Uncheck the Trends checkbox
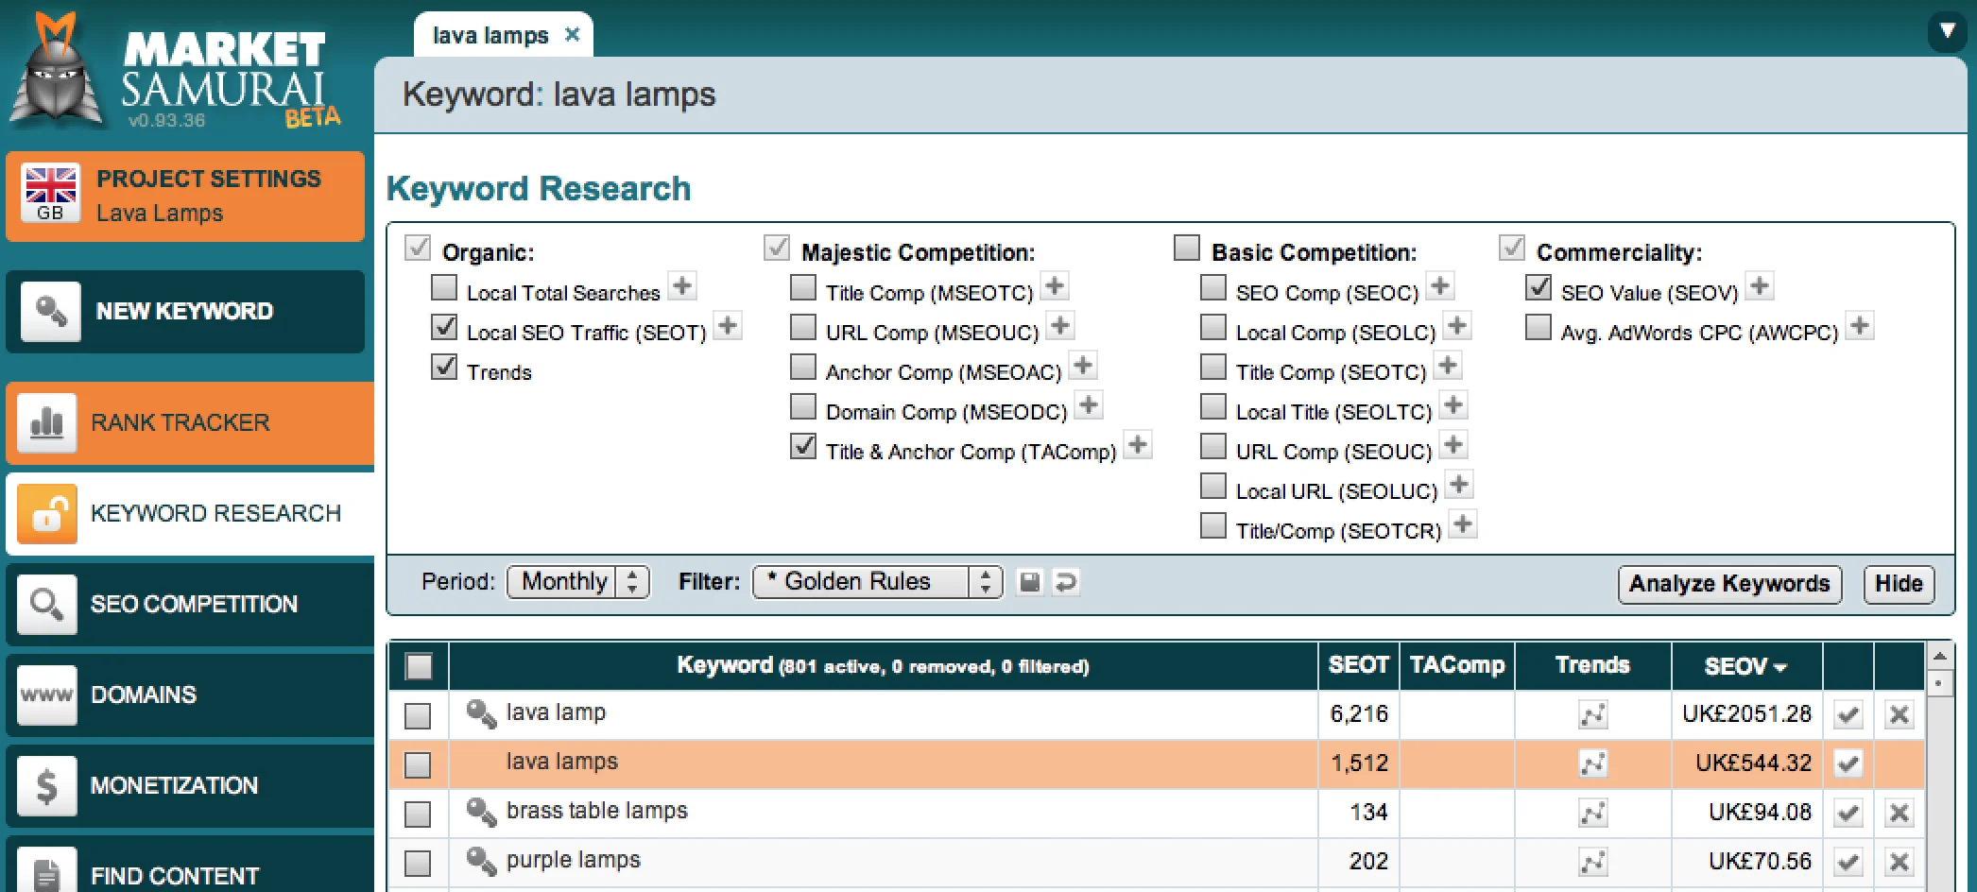The width and height of the screenshot is (1977, 892). (444, 367)
